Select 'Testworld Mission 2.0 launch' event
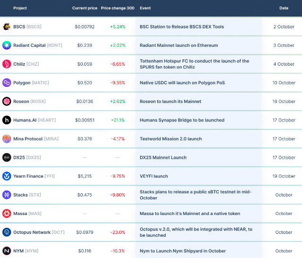Image resolution: width=302 pixels, height=258 pixels. click(171, 138)
